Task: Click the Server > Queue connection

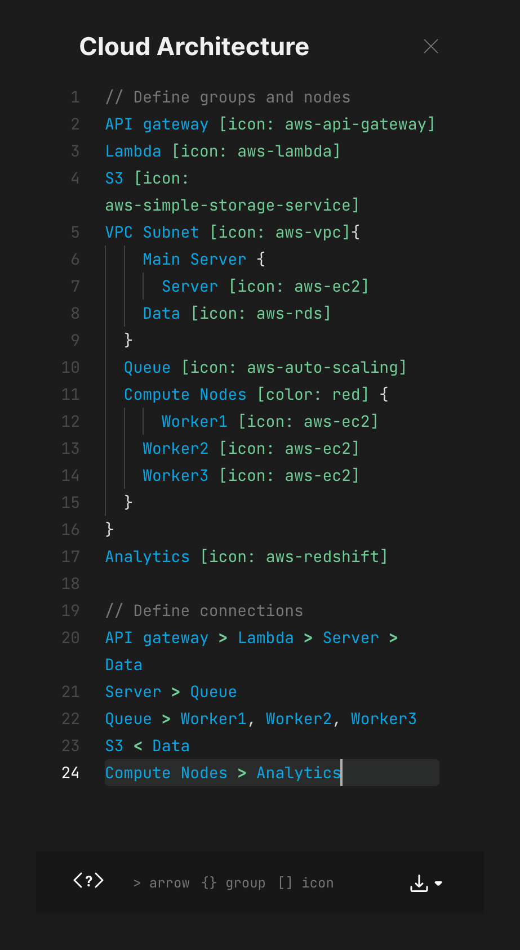Action: pos(171,692)
